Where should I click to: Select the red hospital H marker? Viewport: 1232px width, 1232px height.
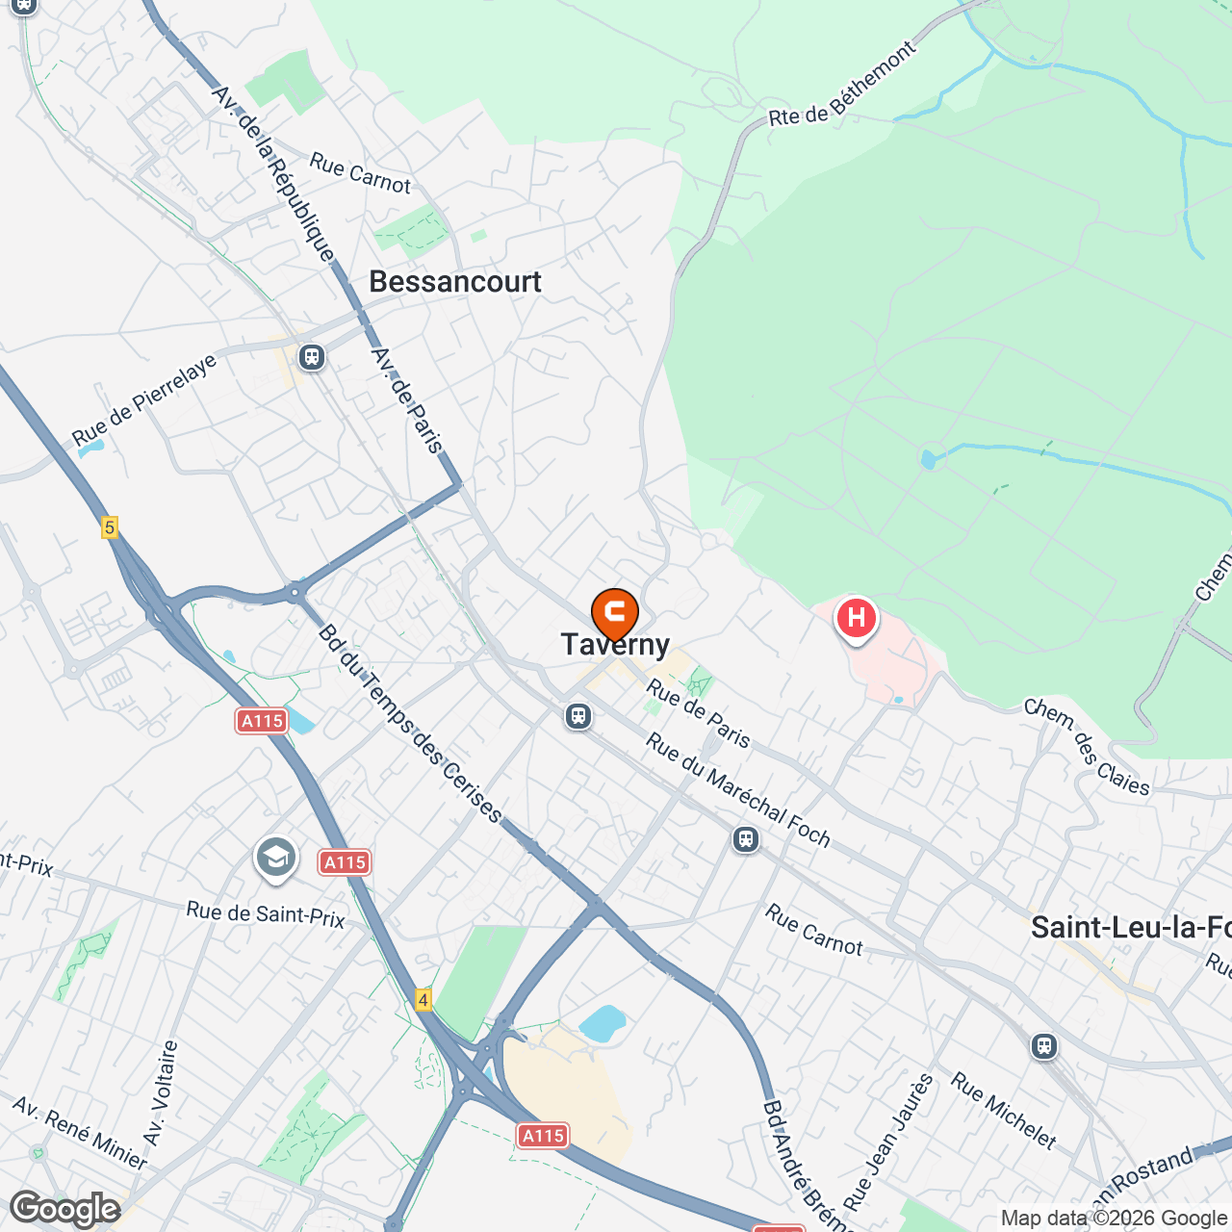pyautogui.click(x=856, y=619)
